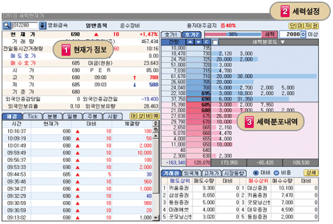The height and width of the screenshot is (224, 333).
Task: Click the top icon above trade list scrollbar
Action: point(156,123)
